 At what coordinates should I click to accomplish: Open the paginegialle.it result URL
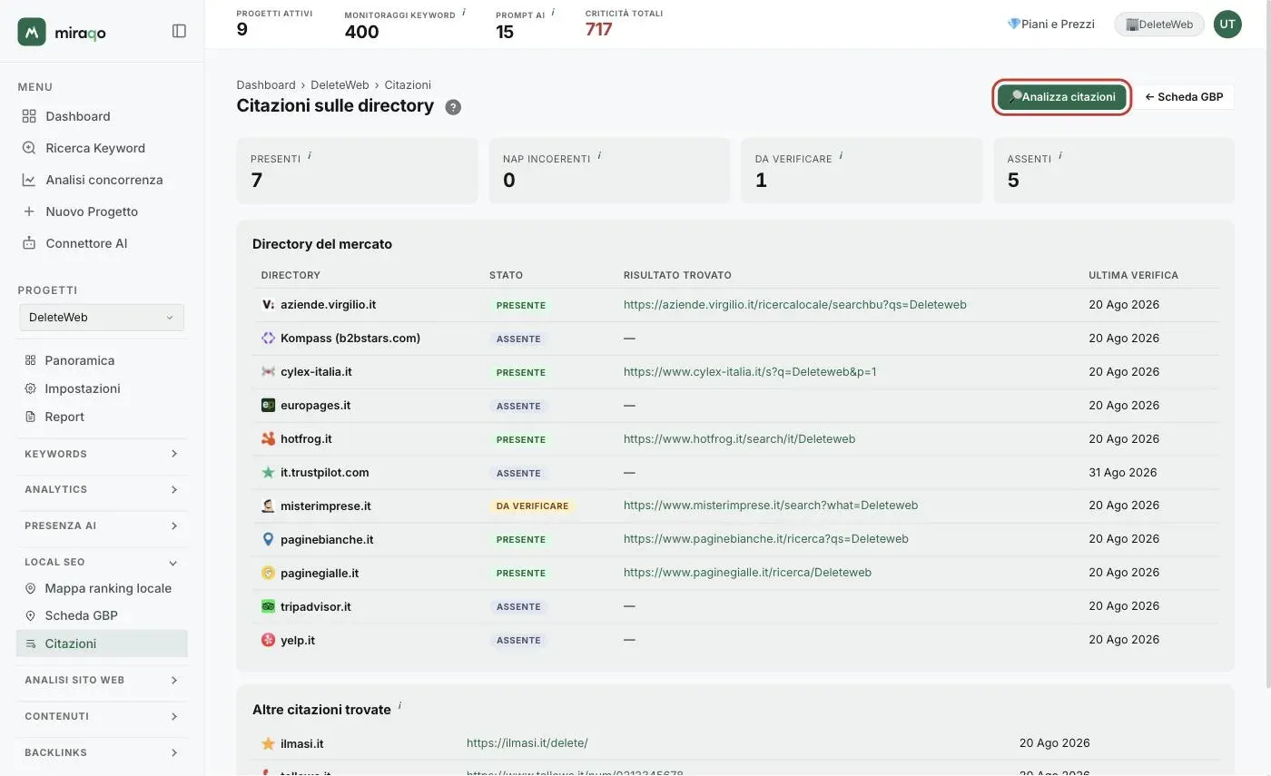click(x=747, y=573)
